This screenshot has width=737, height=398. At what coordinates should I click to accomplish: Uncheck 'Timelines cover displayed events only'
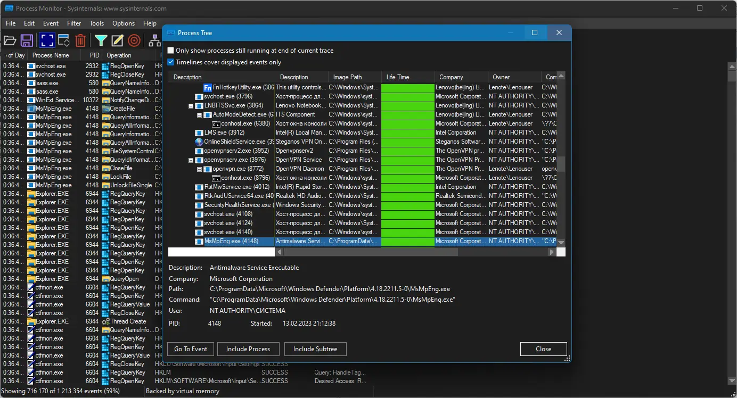point(171,62)
